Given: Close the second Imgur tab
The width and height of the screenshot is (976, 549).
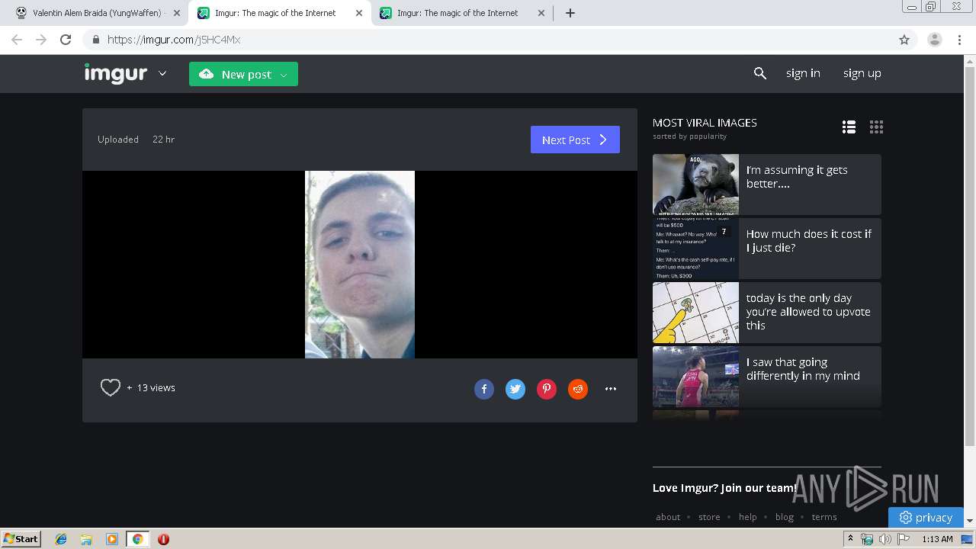Looking at the screenshot, I should 541,13.
